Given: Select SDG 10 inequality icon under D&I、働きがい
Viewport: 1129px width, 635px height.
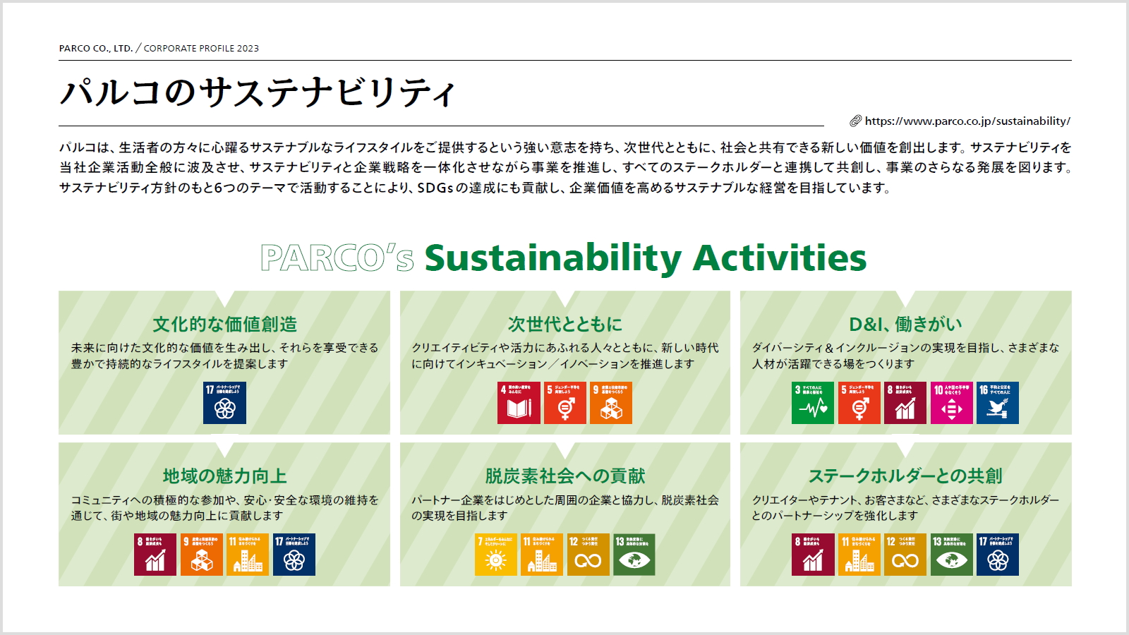Looking at the screenshot, I should [952, 403].
